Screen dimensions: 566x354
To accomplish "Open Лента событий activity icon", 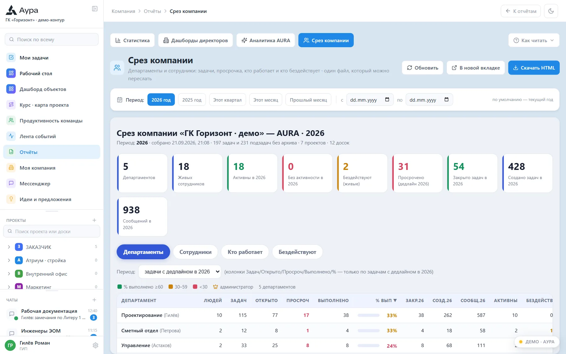I will point(11,136).
